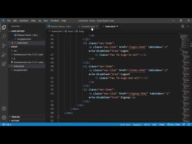The height and width of the screenshot is (144, 192).
Task: Open notifications bell in status bar
Action: (189, 124)
